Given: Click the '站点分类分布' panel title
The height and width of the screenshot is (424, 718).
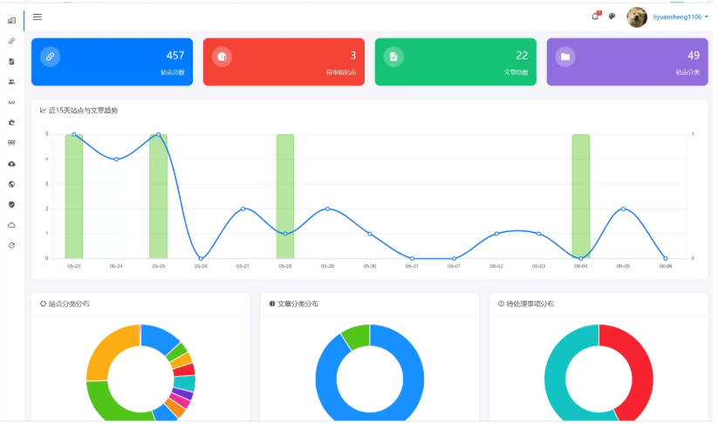Looking at the screenshot, I should (69, 304).
